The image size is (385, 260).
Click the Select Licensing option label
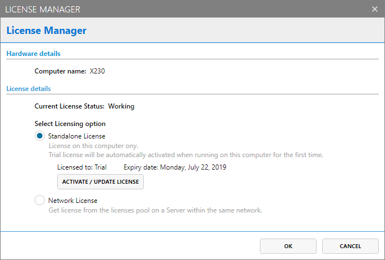coord(70,124)
